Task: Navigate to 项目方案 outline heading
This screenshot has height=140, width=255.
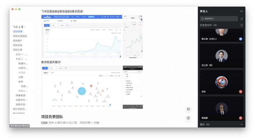Action: pyautogui.click(x=17, y=50)
